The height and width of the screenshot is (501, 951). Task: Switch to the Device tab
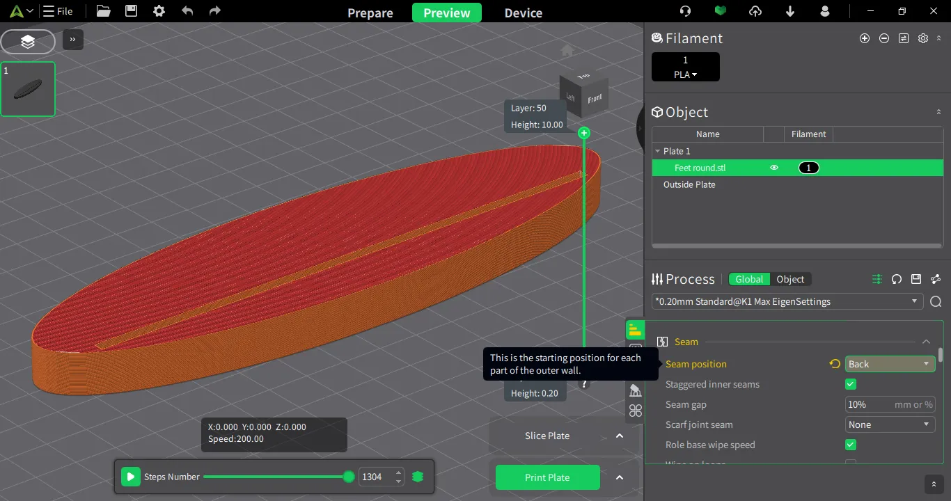pos(524,13)
